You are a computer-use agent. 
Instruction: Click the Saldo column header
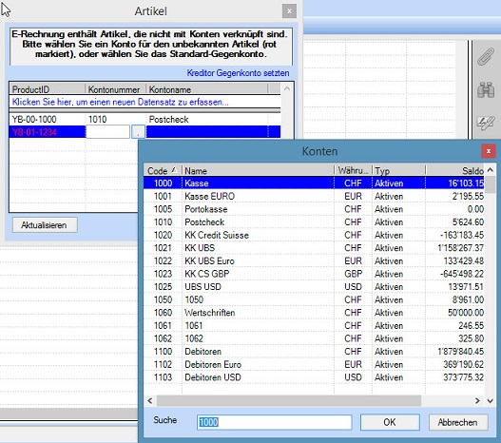[x=455, y=170]
